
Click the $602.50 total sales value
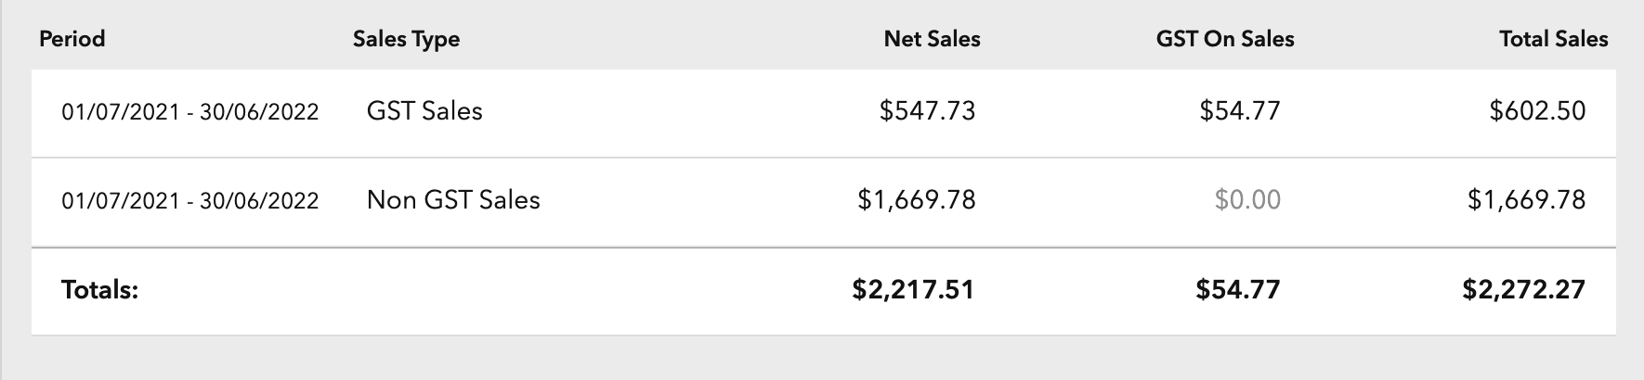click(1537, 111)
